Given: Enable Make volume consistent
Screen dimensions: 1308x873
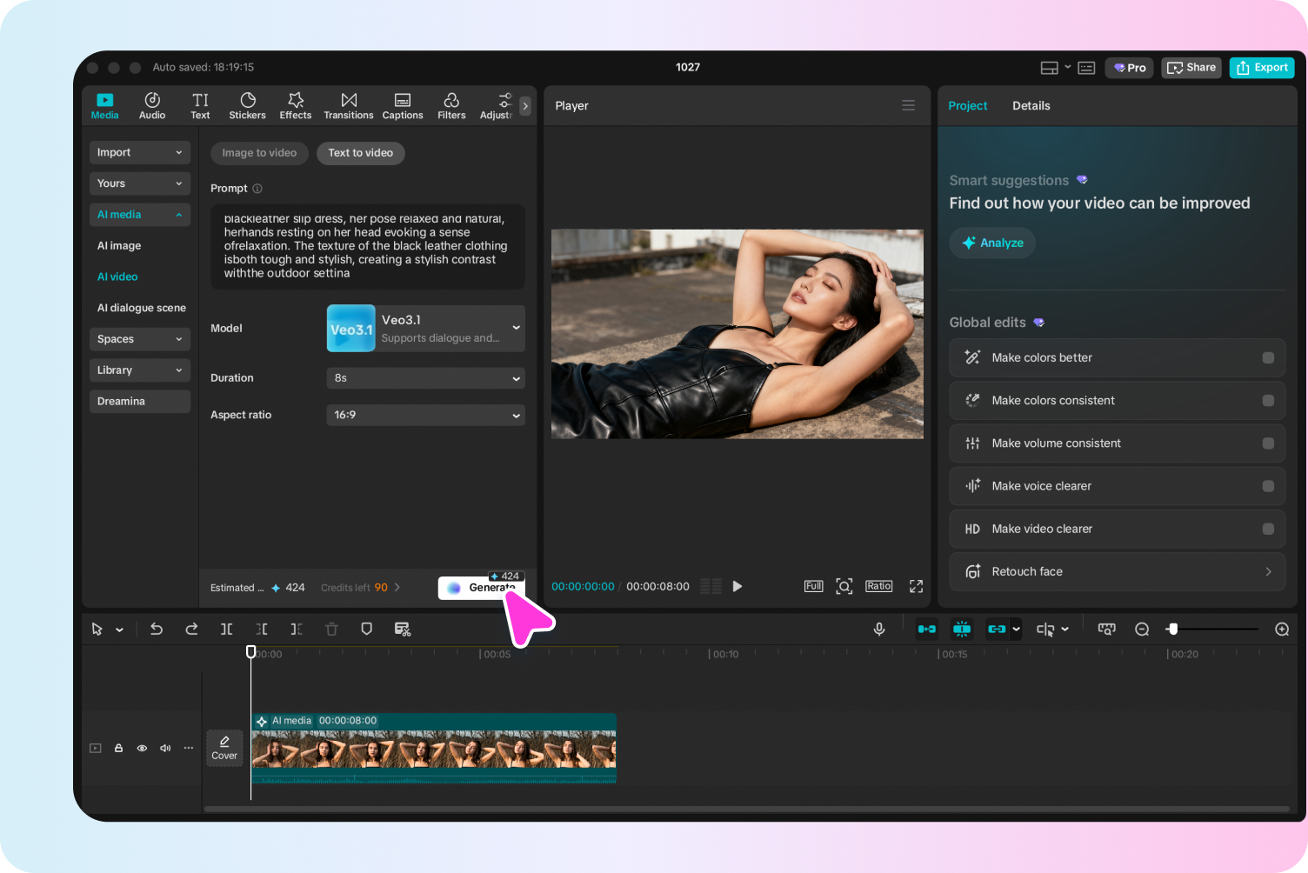Looking at the screenshot, I should 1268,443.
